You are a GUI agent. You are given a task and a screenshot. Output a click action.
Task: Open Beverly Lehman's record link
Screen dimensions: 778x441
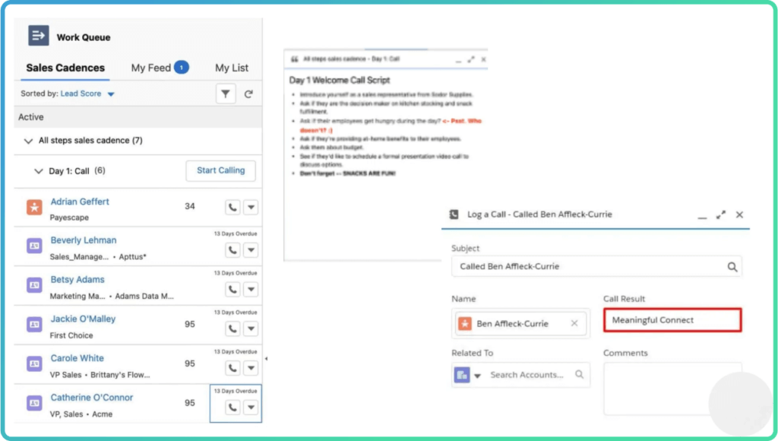(x=84, y=240)
